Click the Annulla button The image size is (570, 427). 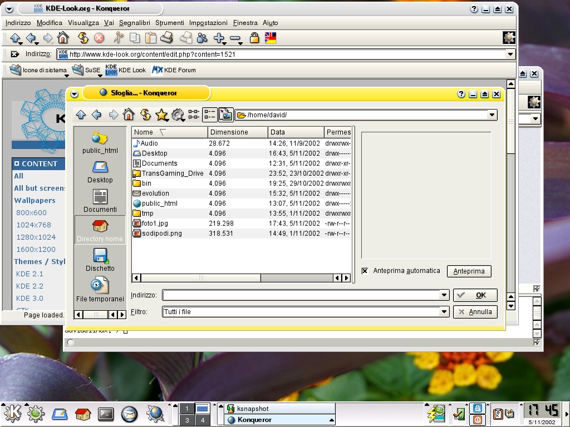coord(475,312)
